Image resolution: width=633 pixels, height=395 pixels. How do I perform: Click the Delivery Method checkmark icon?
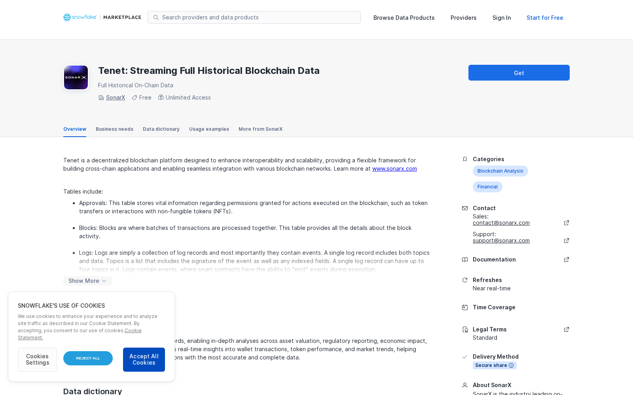pos(465,357)
